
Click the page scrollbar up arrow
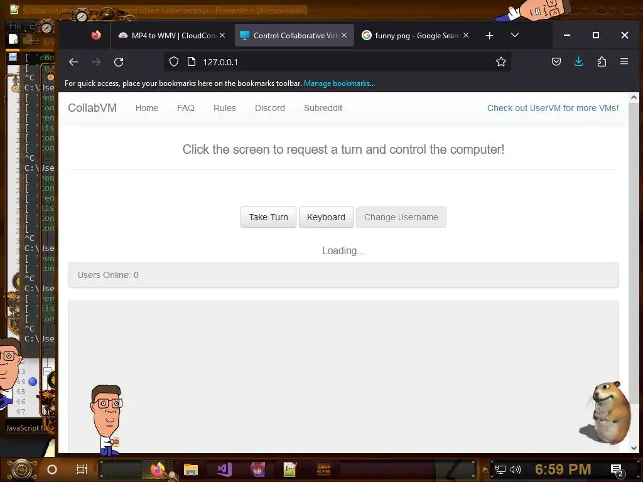(634, 97)
